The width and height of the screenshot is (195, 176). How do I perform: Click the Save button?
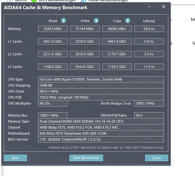tap(15, 158)
